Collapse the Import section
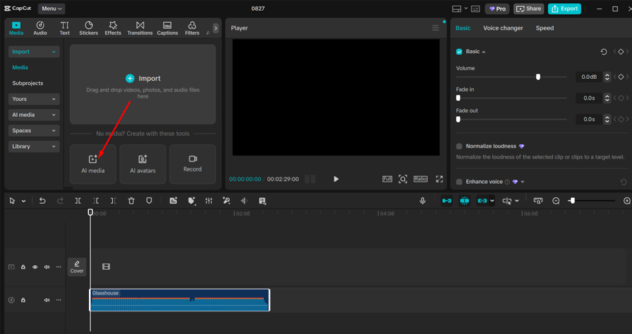The image size is (632, 334). point(34,51)
